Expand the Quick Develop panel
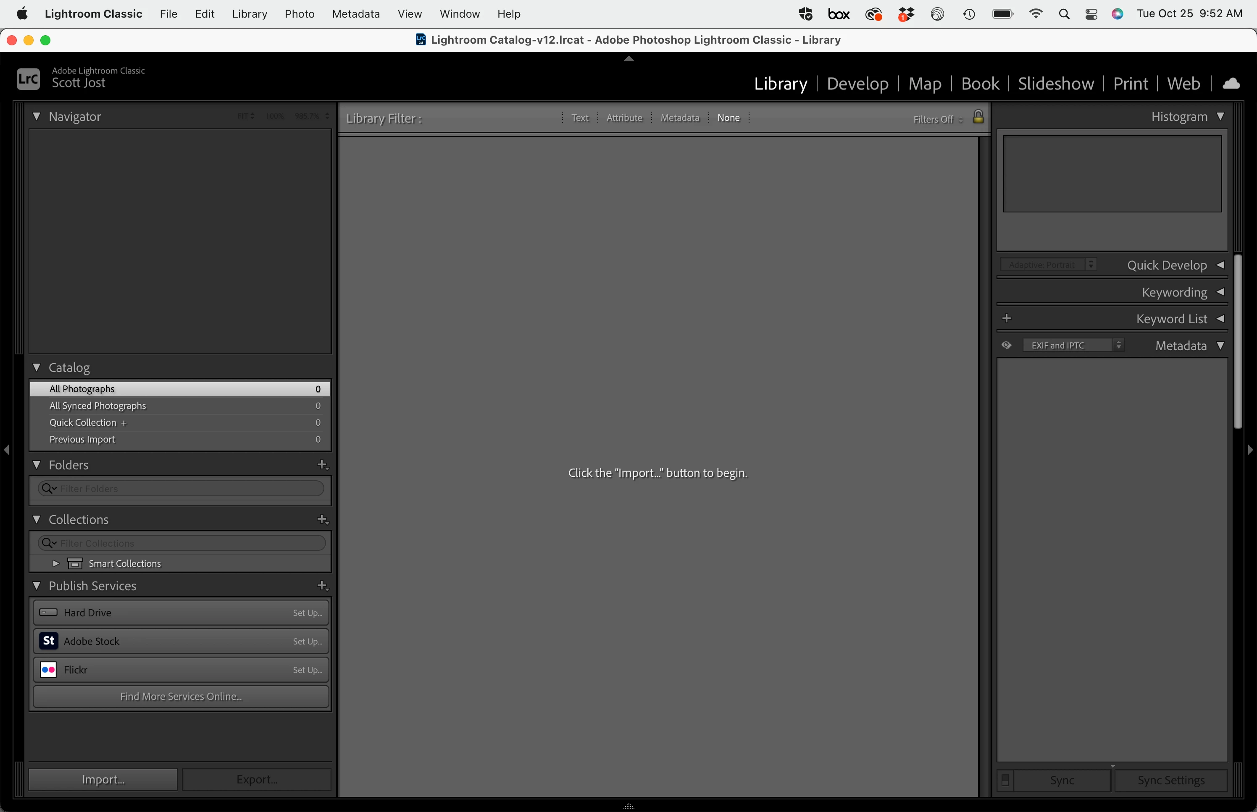Image resolution: width=1257 pixels, height=812 pixels. coord(1220,265)
